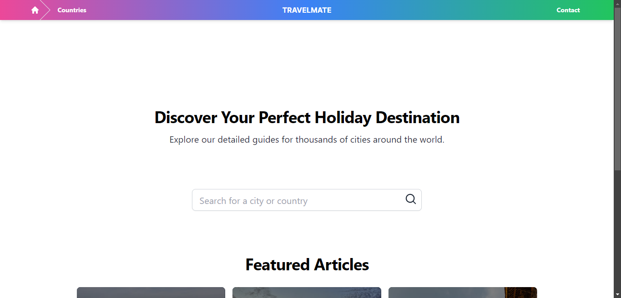Open the rightmost featured article card
Image resolution: width=621 pixels, height=298 pixels.
click(x=463, y=293)
